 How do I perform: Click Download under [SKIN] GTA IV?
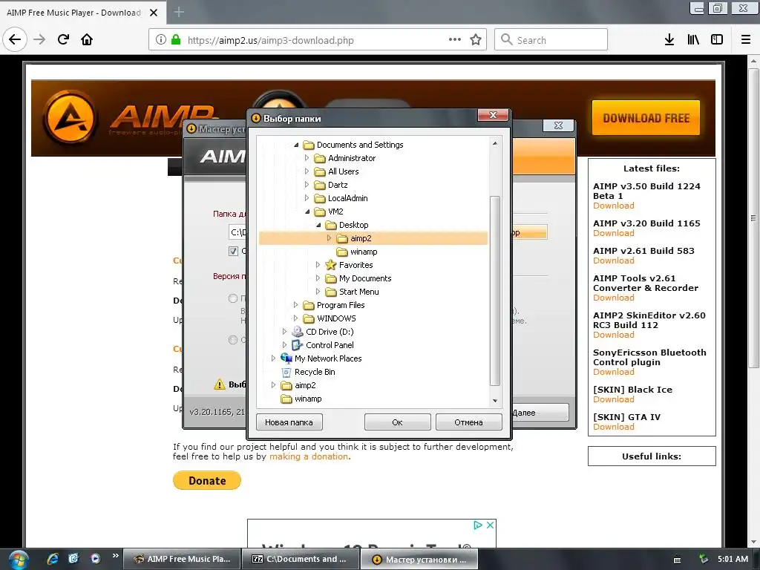click(x=614, y=427)
